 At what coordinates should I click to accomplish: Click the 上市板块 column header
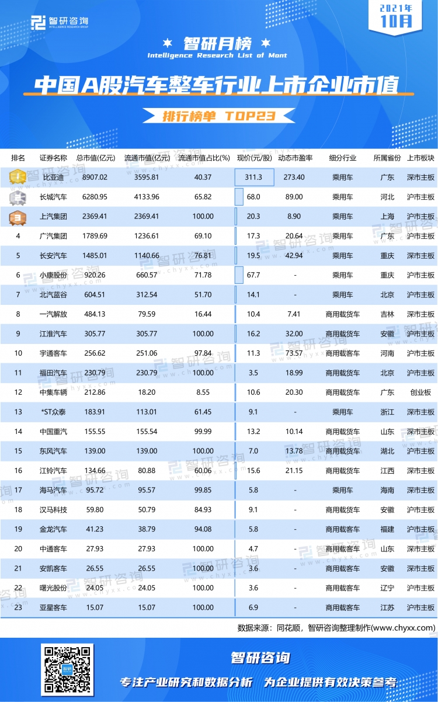click(420, 158)
